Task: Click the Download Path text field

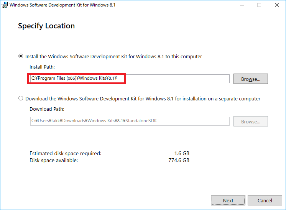Action: [130, 121]
